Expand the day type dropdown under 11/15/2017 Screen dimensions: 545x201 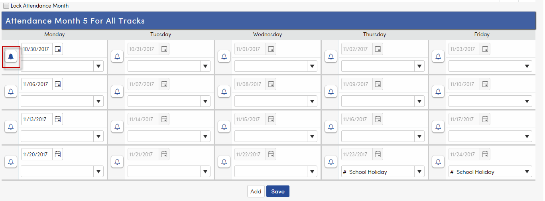tap(276, 136)
